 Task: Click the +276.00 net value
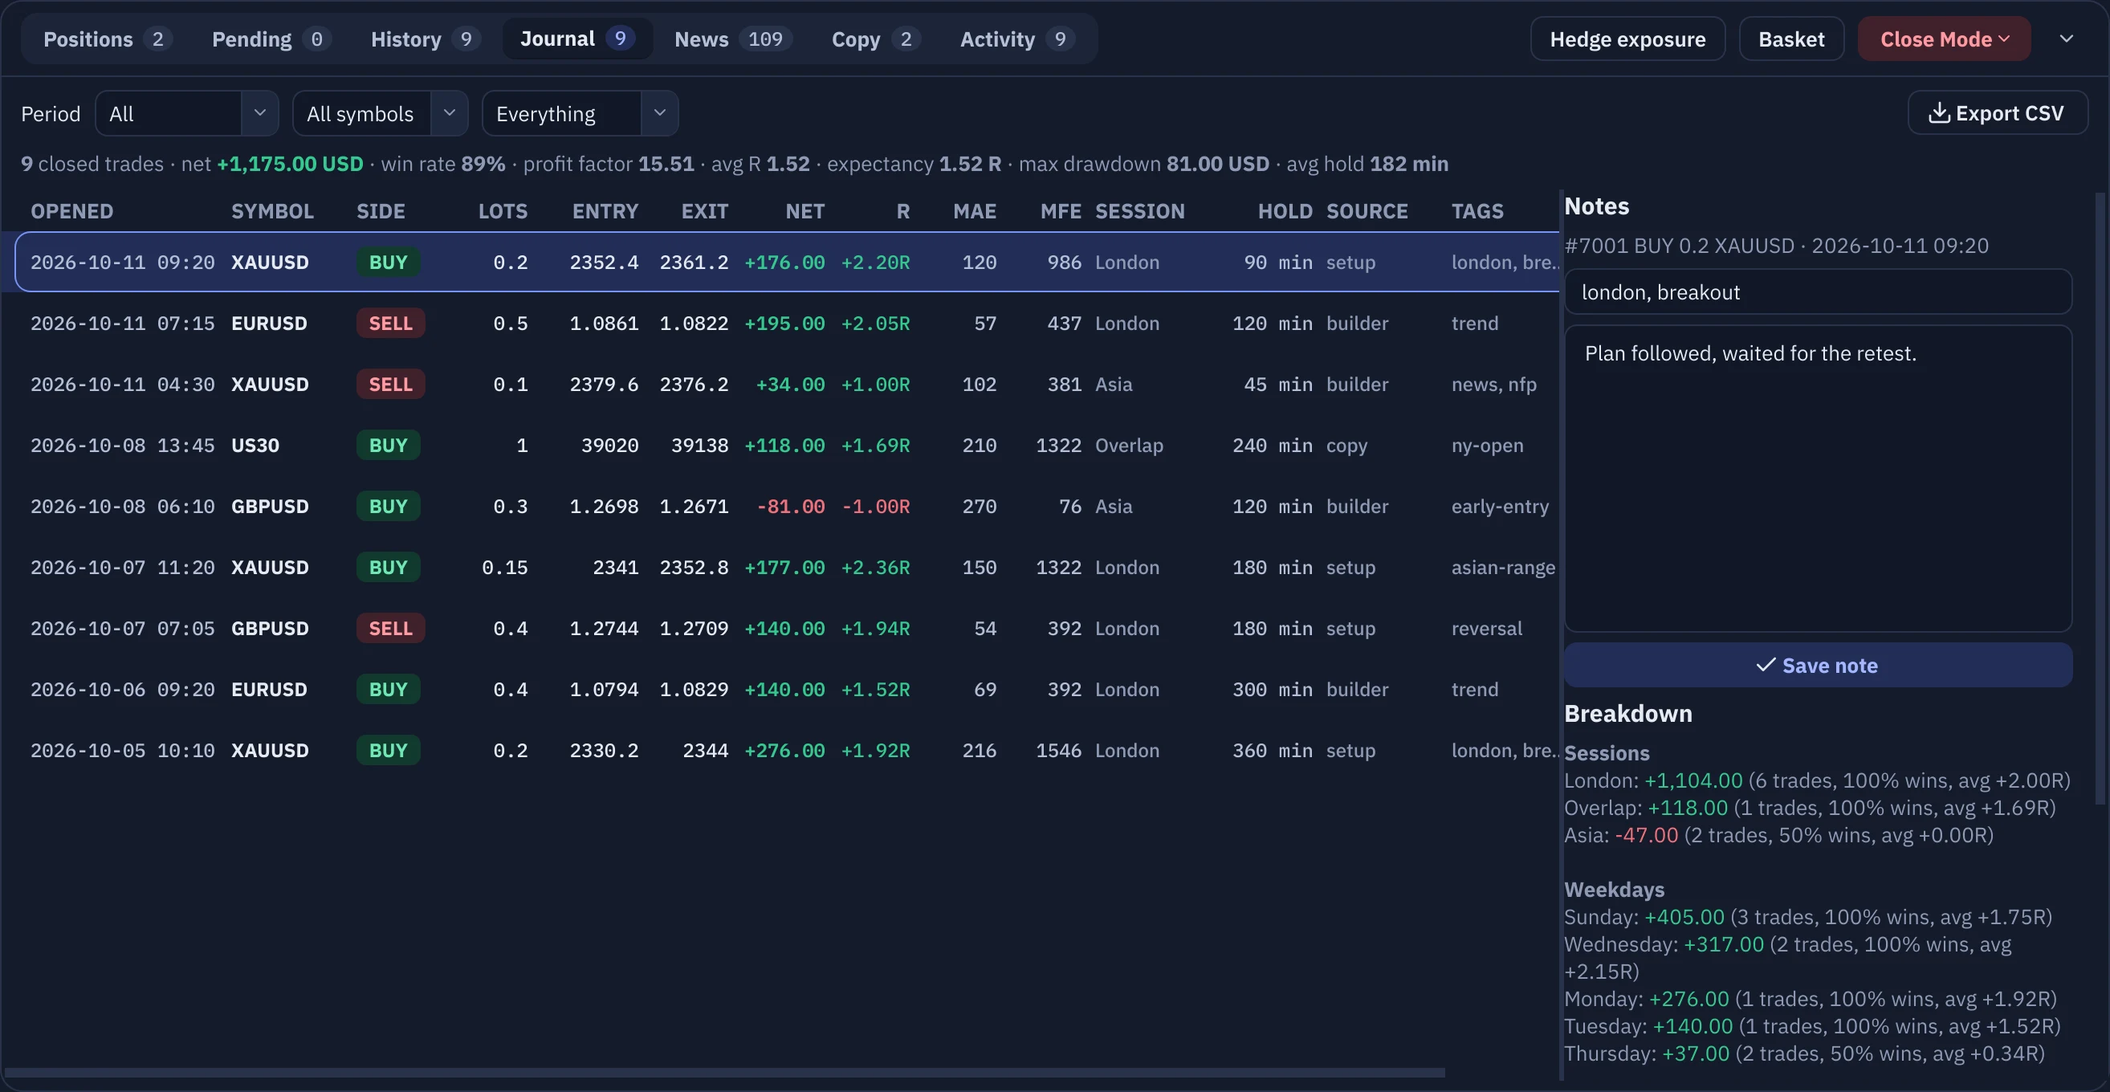click(784, 751)
